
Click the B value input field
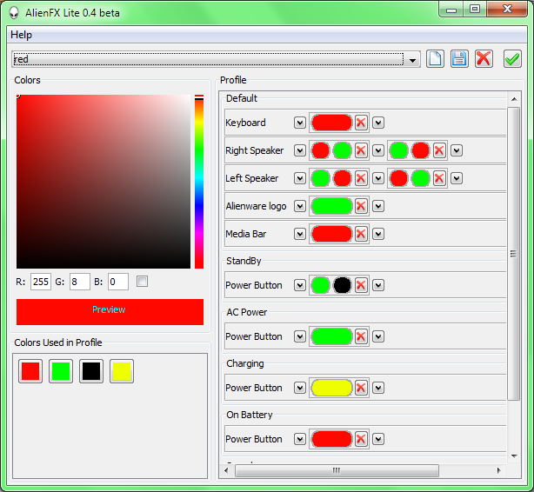point(118,282)
